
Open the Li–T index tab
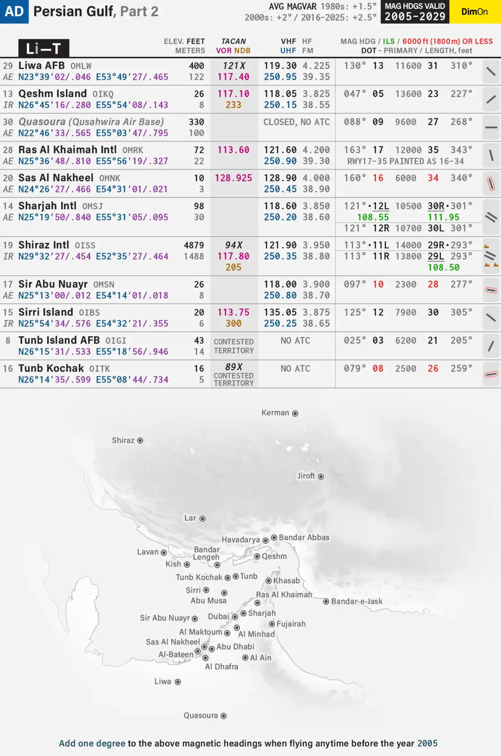(43, 49)
